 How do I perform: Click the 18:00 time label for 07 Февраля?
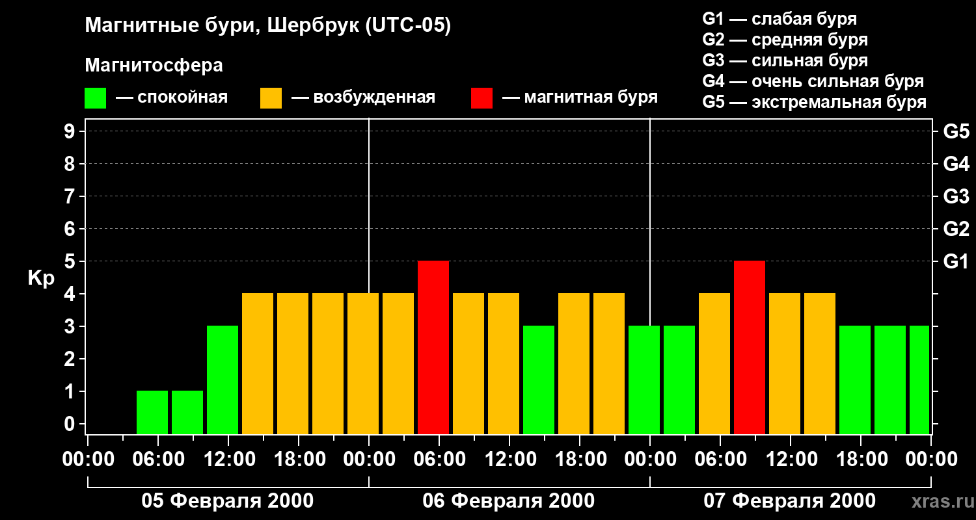pos(861,460)
